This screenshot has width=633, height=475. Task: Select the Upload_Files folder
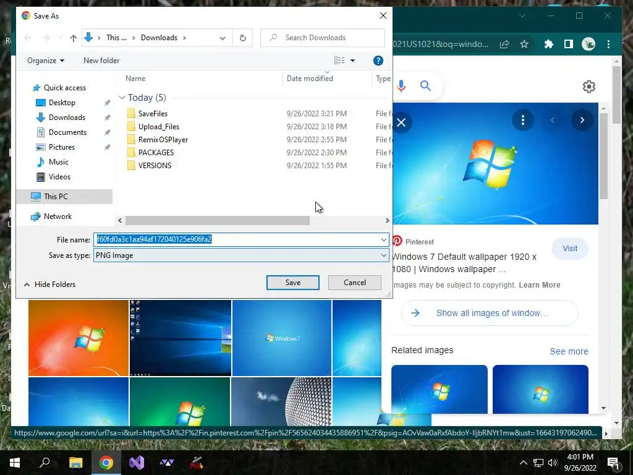[x=159, y=126]
